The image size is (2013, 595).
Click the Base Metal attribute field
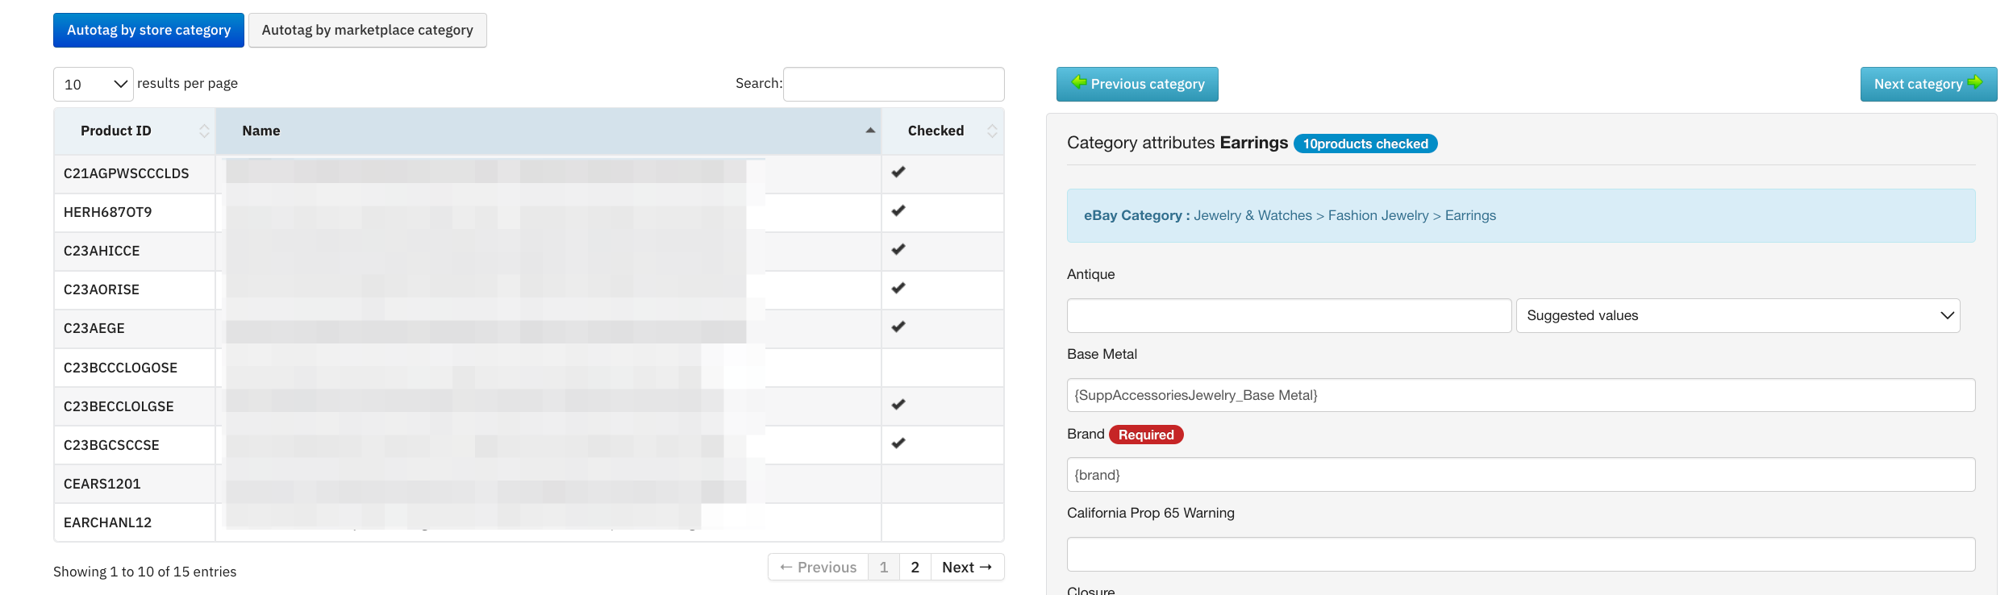[1520, 395]
